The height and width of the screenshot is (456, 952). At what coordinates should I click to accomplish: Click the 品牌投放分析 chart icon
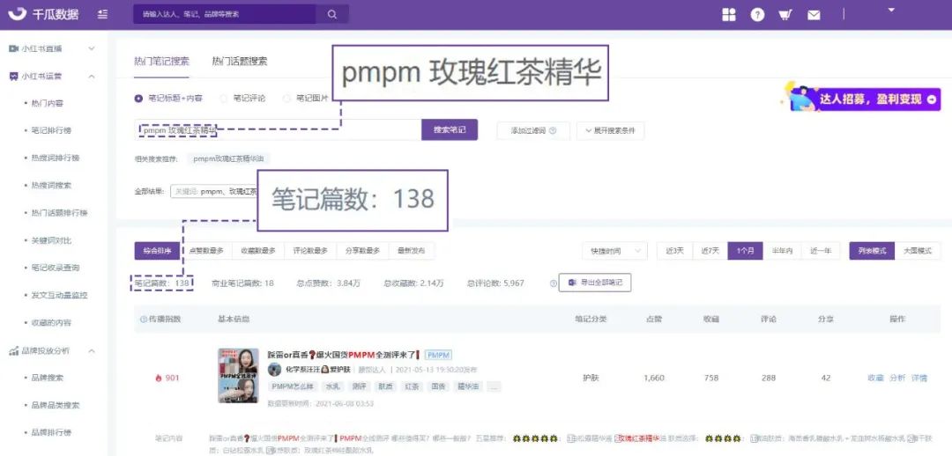(x=13, y=350)
